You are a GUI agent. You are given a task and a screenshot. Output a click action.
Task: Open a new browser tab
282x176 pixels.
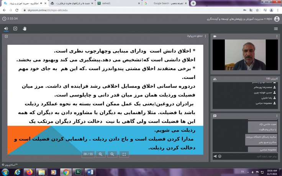coord(193,3)
